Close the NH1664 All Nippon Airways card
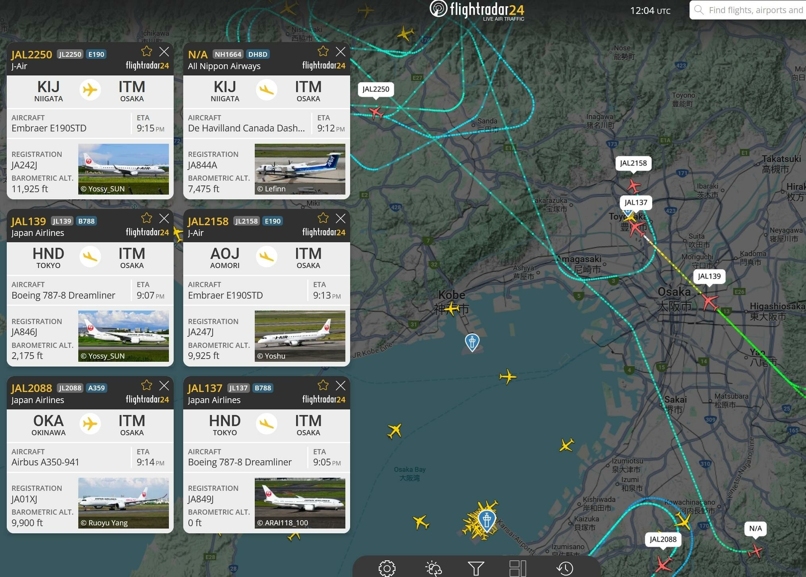806x577 pixels. click(x=341, y=52)
